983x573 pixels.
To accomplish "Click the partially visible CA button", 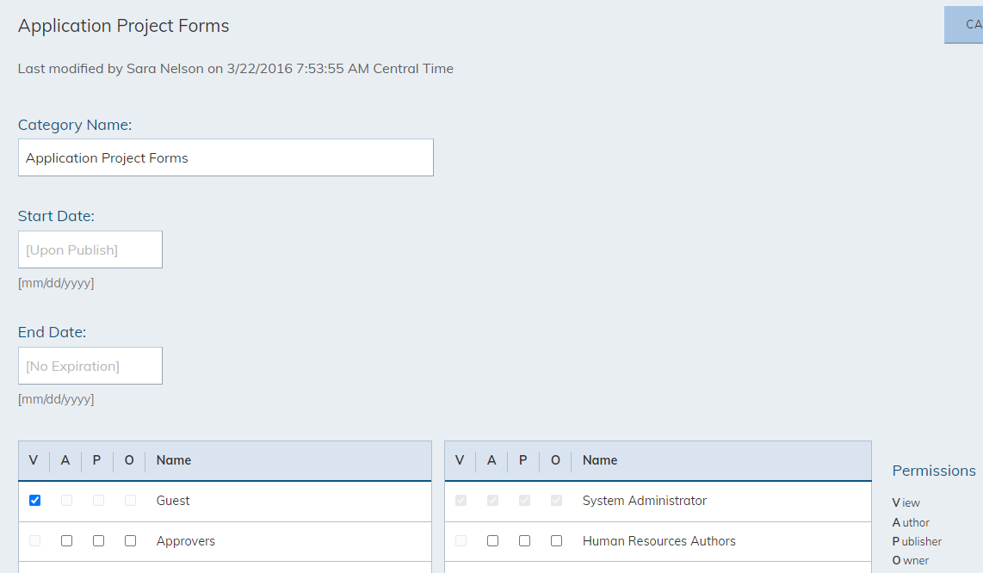I will coord(963,24).
